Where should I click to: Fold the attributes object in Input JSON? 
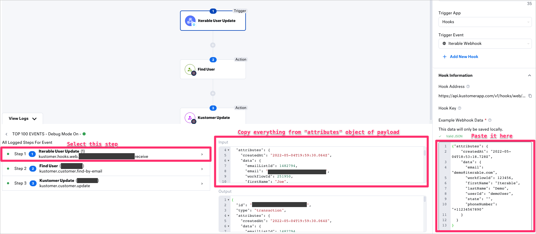point(228,150)
